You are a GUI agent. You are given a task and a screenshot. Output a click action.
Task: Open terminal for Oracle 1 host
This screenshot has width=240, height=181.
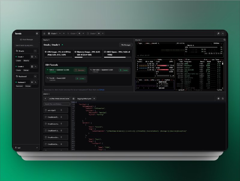[x=36, y=57]
